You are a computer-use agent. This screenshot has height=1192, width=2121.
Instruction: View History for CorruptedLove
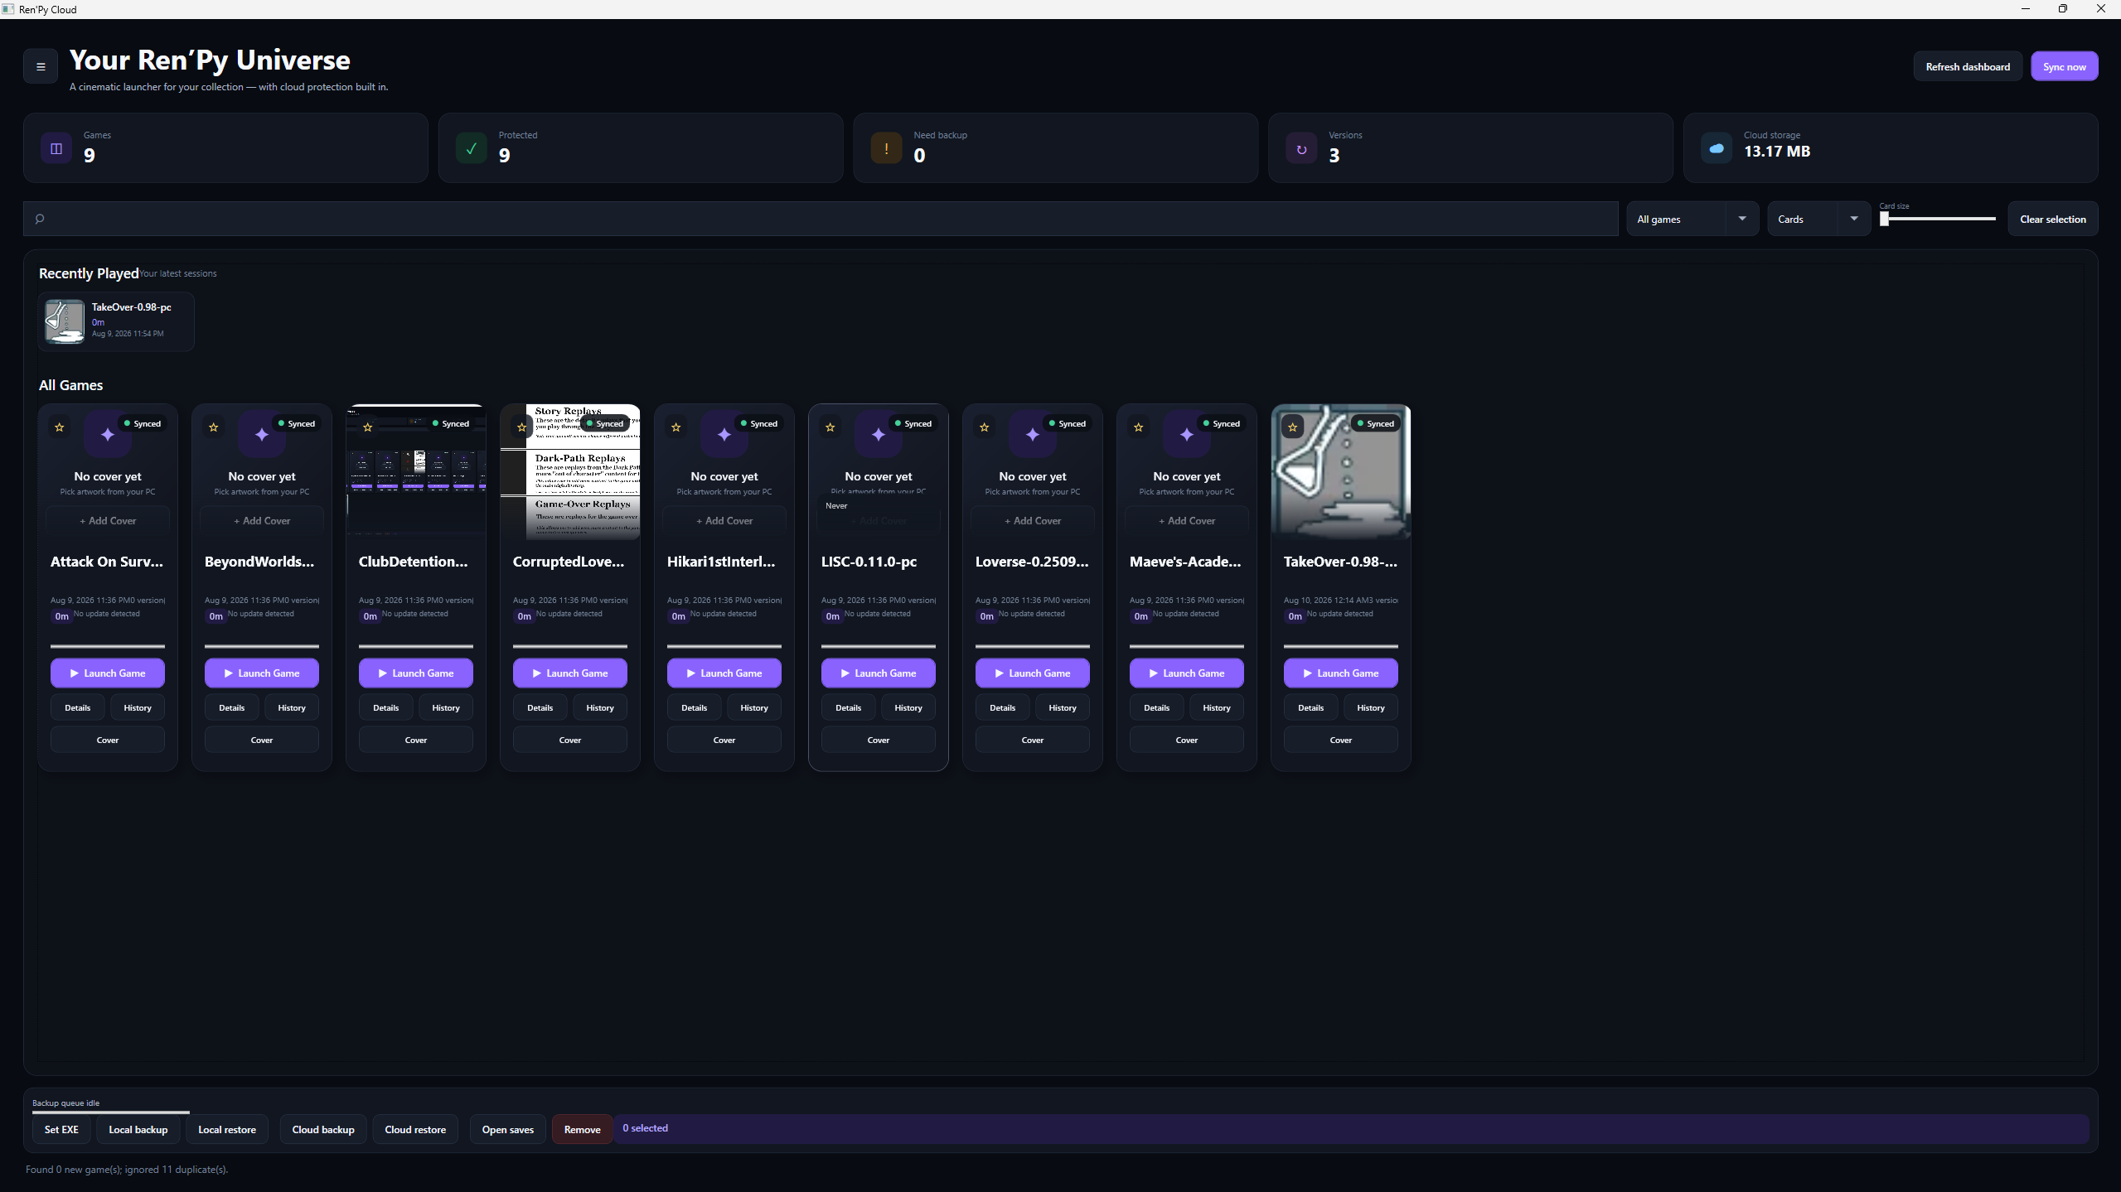600,708
